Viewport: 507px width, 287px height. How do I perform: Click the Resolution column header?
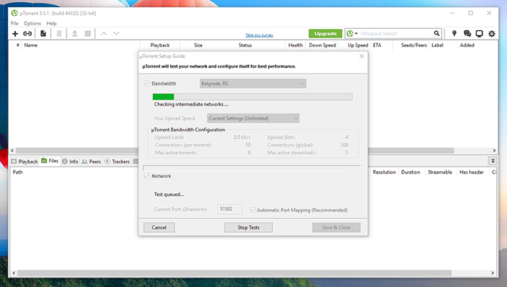[x=384, y=172]
